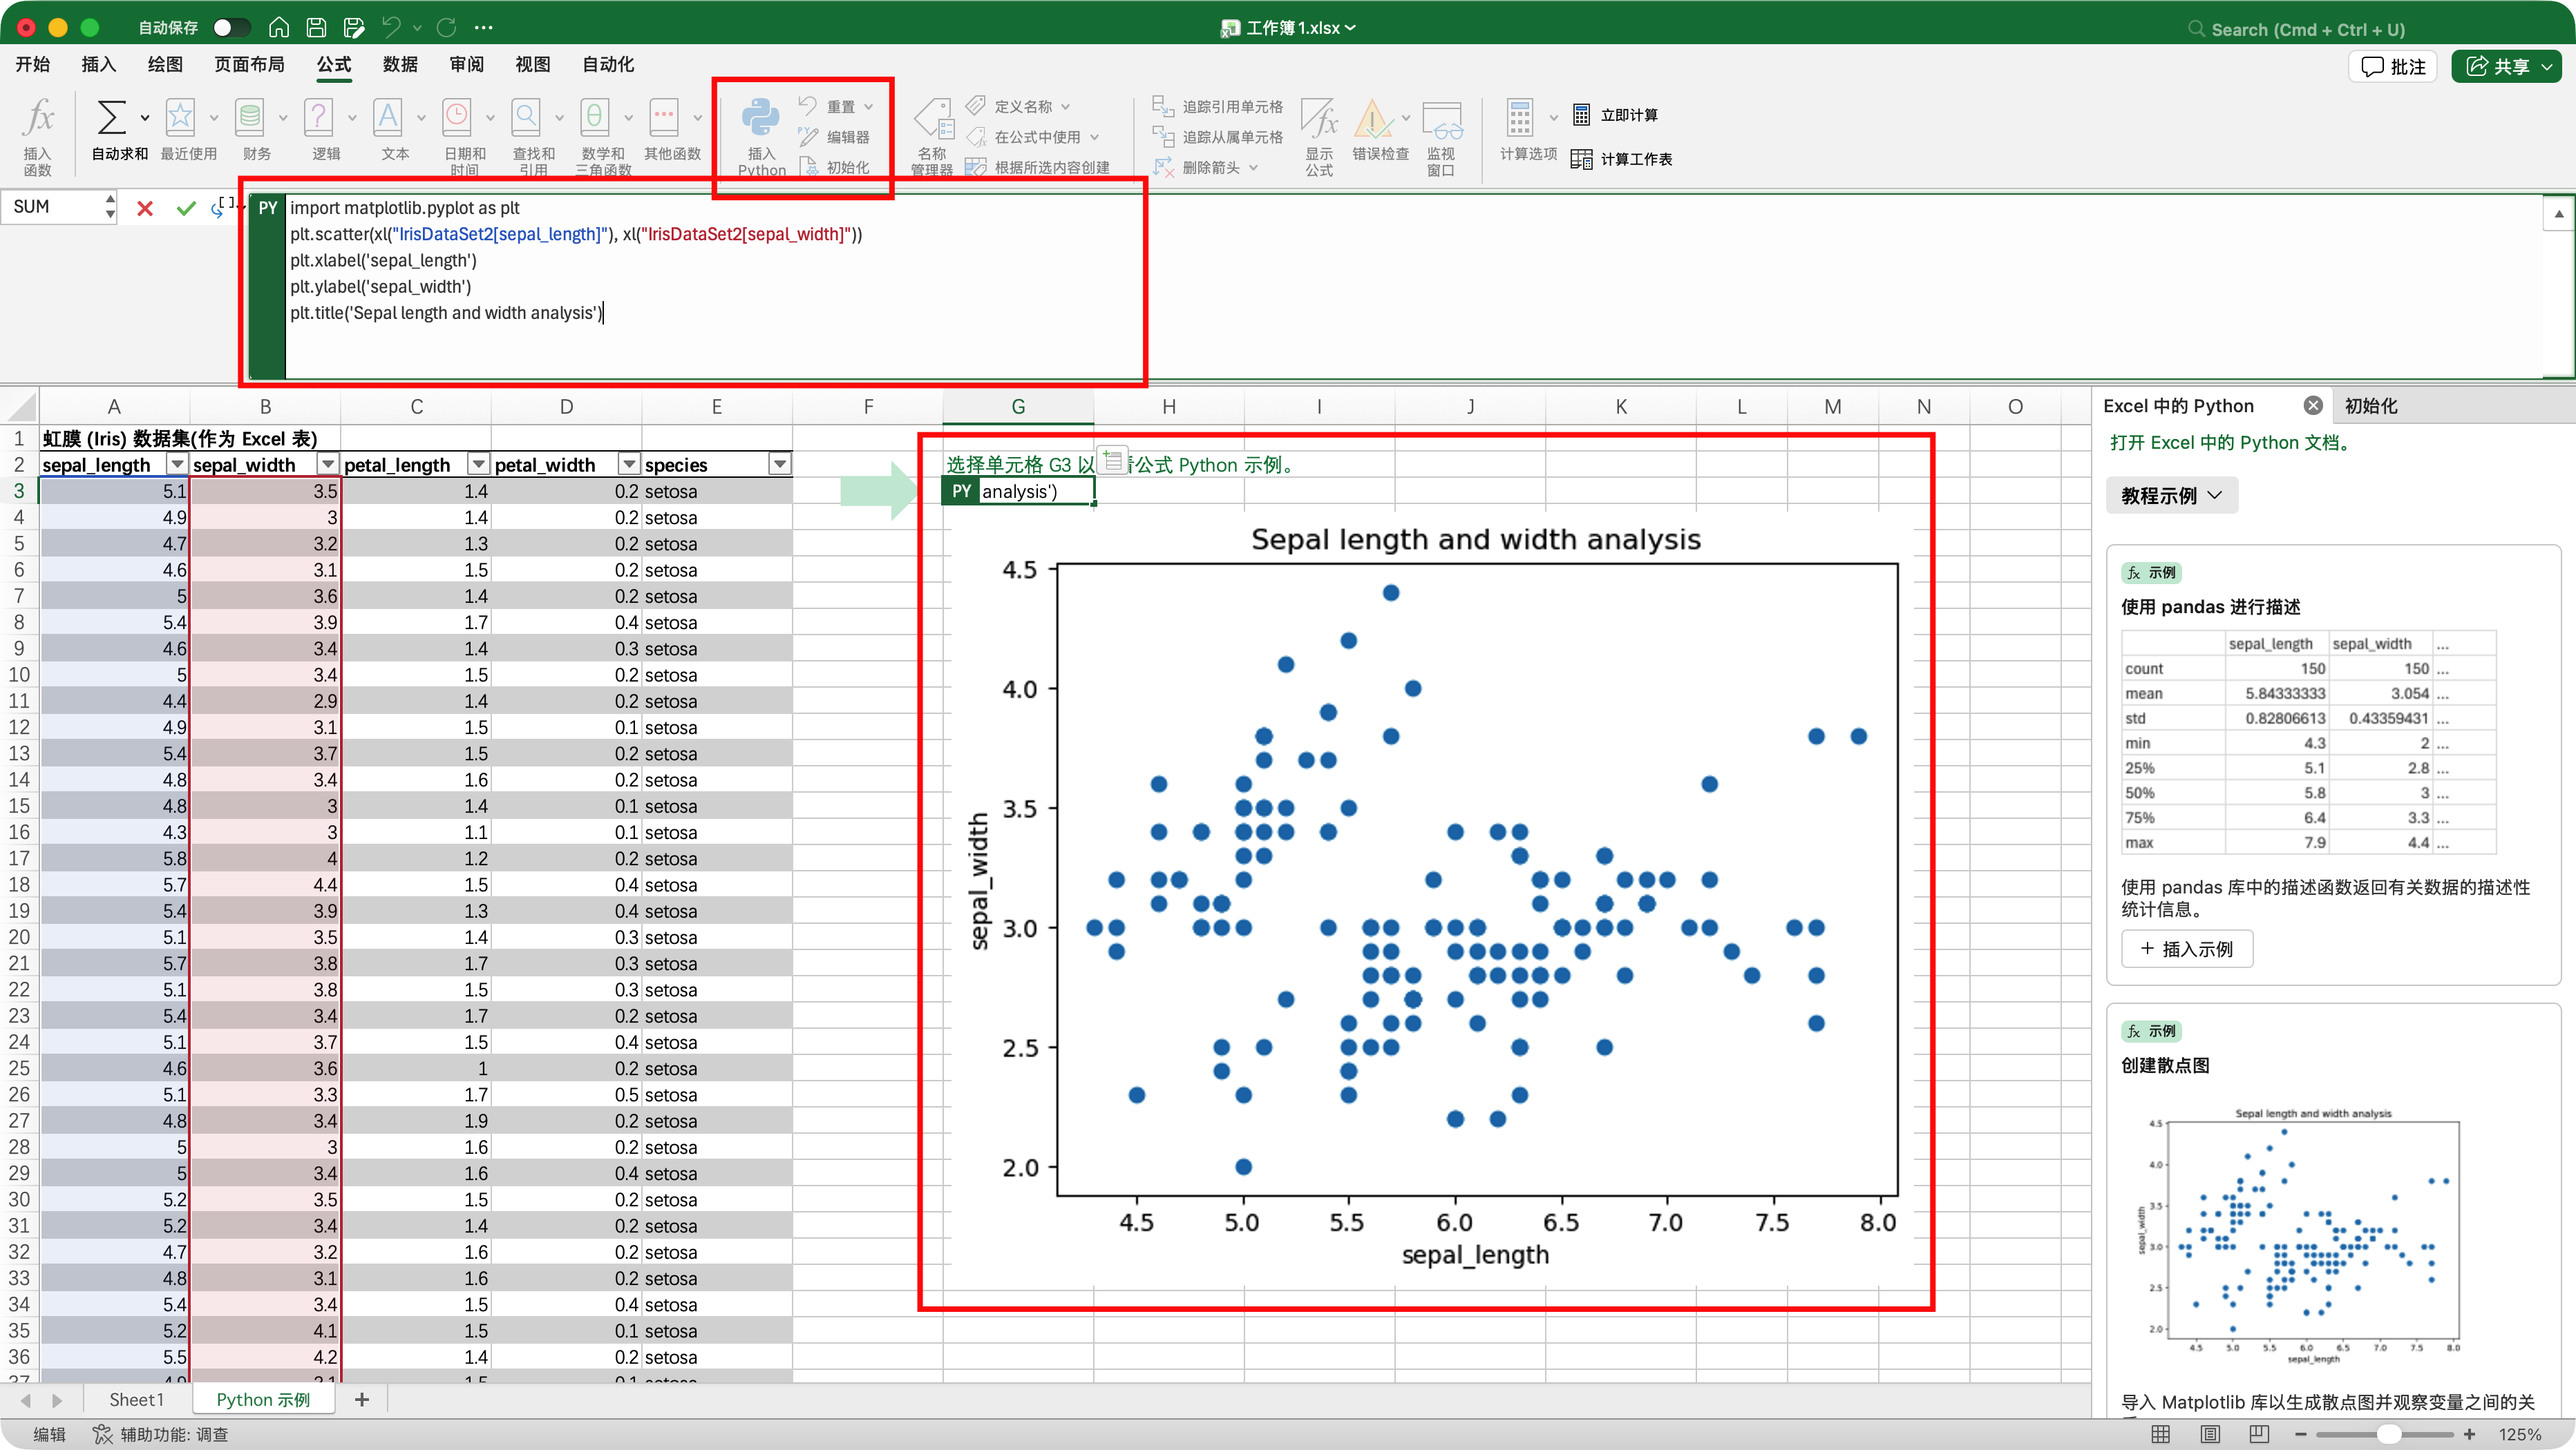Open the Insert Function fx icon
The image size is (2576, 1450).
[x=37, y=118]
